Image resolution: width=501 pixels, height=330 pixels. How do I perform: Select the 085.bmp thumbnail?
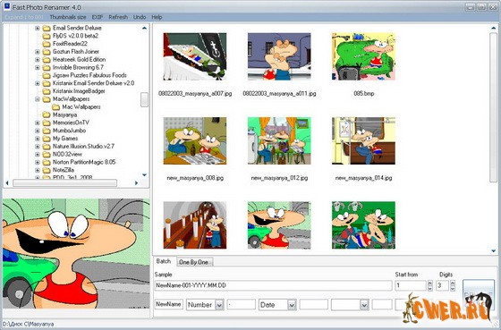click(363, 56)
